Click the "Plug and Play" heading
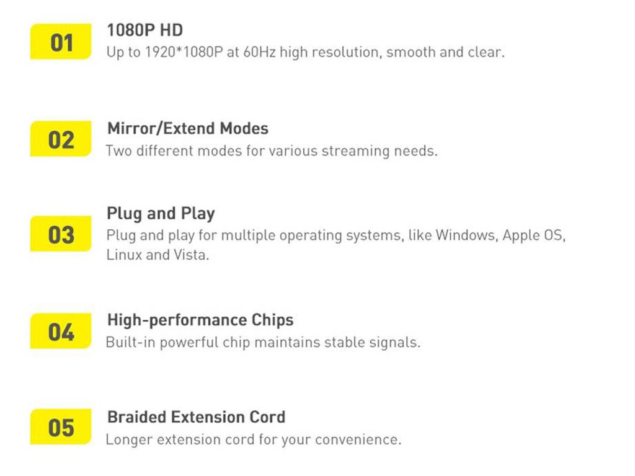The width and height of the screenshot is (635, 476). pos(161,213)
